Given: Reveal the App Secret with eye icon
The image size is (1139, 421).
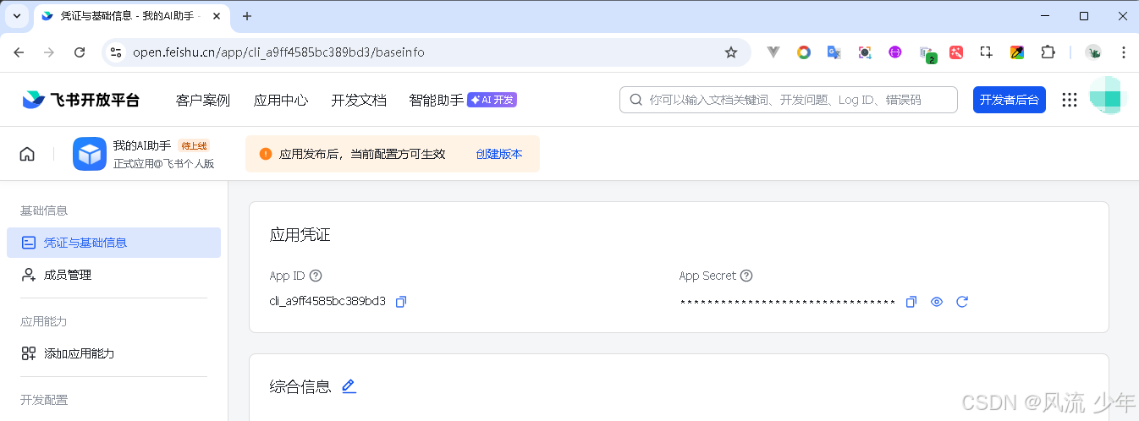Looking at the screenshot, I should click(937, 302).
